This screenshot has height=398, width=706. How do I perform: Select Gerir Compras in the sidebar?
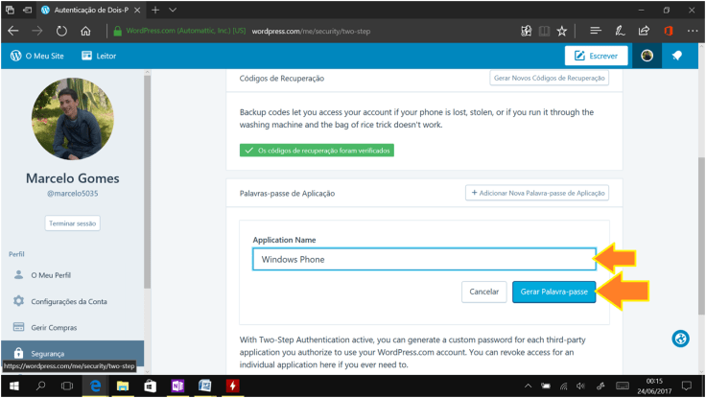(54, 327)
